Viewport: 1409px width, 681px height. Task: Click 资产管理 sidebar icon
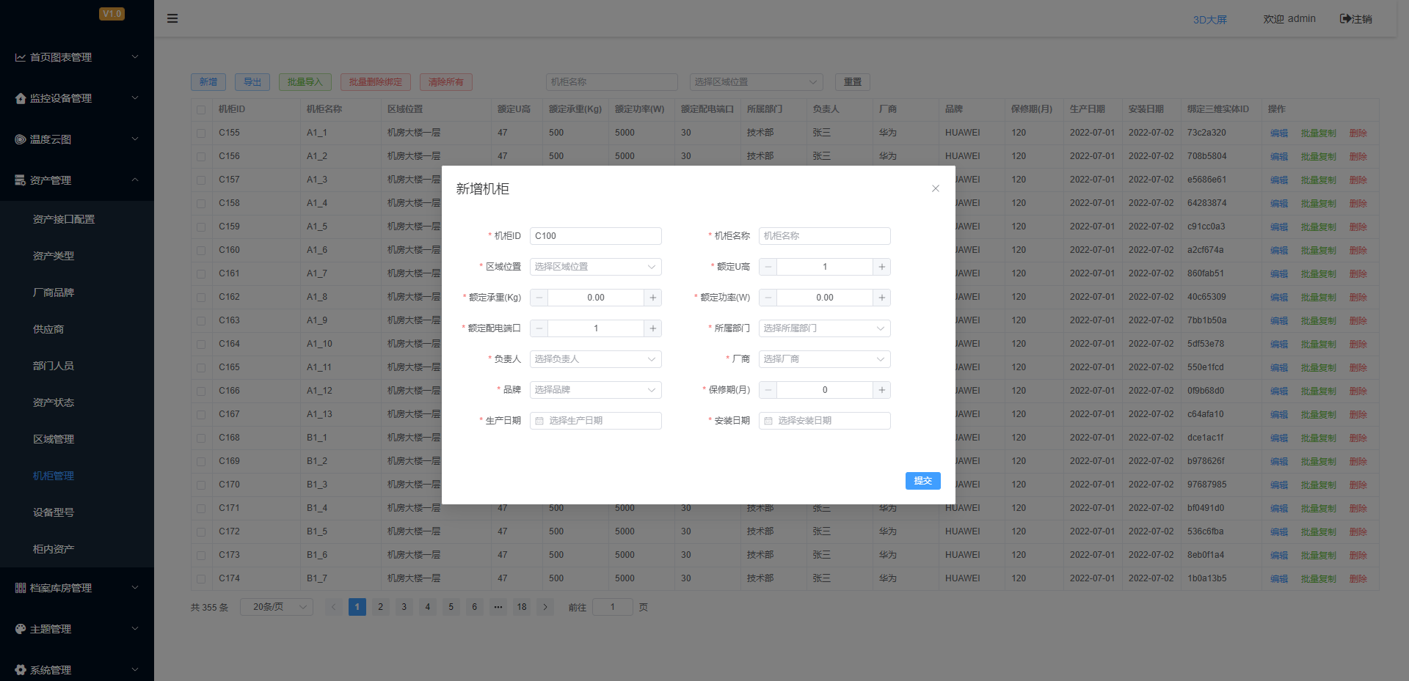click(21, 180)
